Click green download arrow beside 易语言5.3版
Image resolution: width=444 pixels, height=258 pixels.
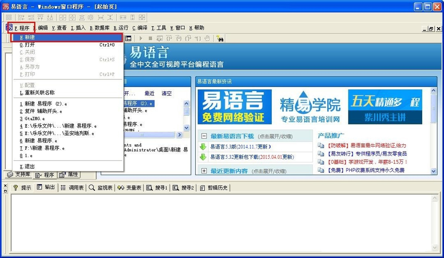pyautogui.click(x=203, y=147)
